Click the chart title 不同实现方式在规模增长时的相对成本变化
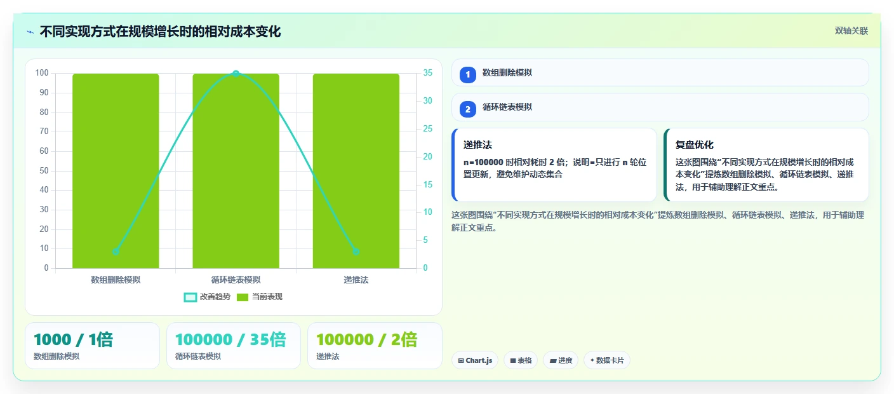 160,31
